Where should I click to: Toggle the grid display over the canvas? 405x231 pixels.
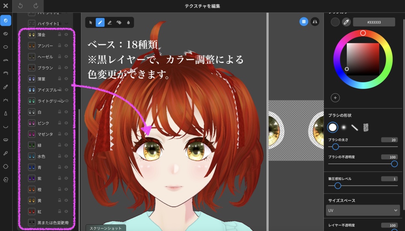click(303, 22)
